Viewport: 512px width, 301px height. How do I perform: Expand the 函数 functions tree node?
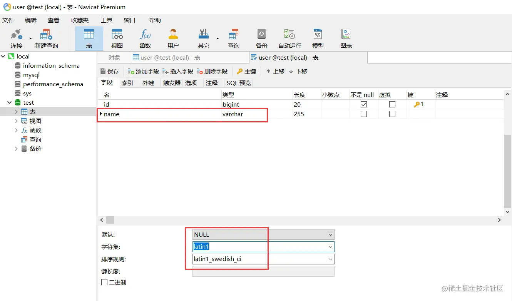[16, 130]
